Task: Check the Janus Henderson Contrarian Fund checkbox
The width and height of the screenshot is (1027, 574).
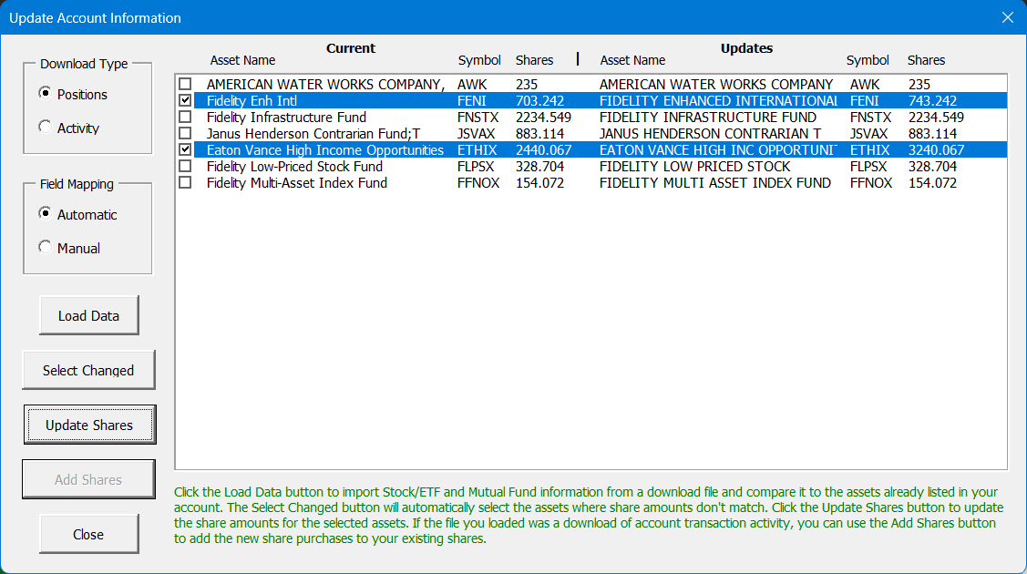Action: [x=185, y=134]
